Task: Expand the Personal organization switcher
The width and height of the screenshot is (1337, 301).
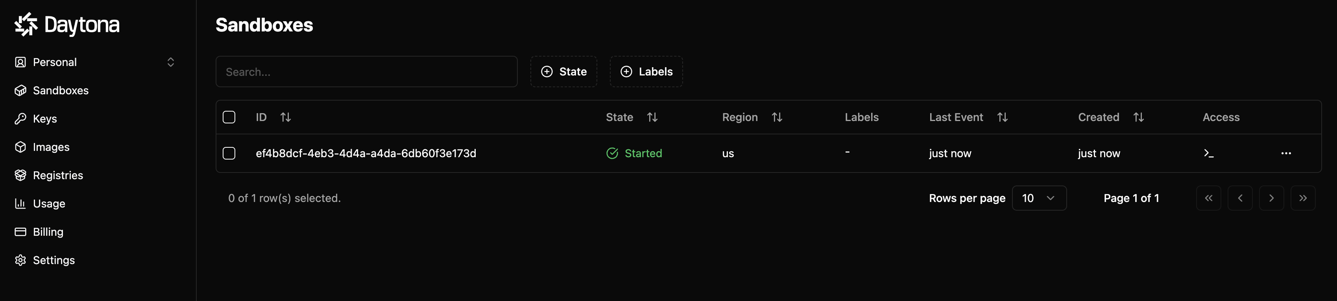Action: 95,62
